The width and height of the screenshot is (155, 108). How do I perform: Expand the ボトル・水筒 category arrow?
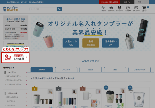(26, 93)
